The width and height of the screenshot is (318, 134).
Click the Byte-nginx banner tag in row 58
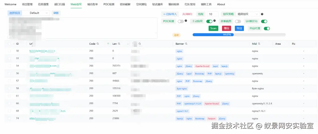[182, 88]
